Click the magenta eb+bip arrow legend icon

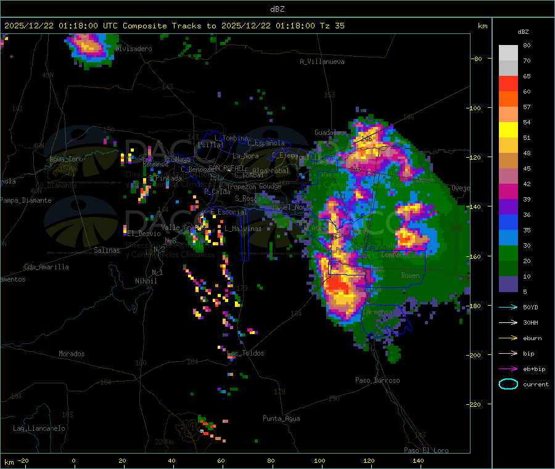point(508,369)
